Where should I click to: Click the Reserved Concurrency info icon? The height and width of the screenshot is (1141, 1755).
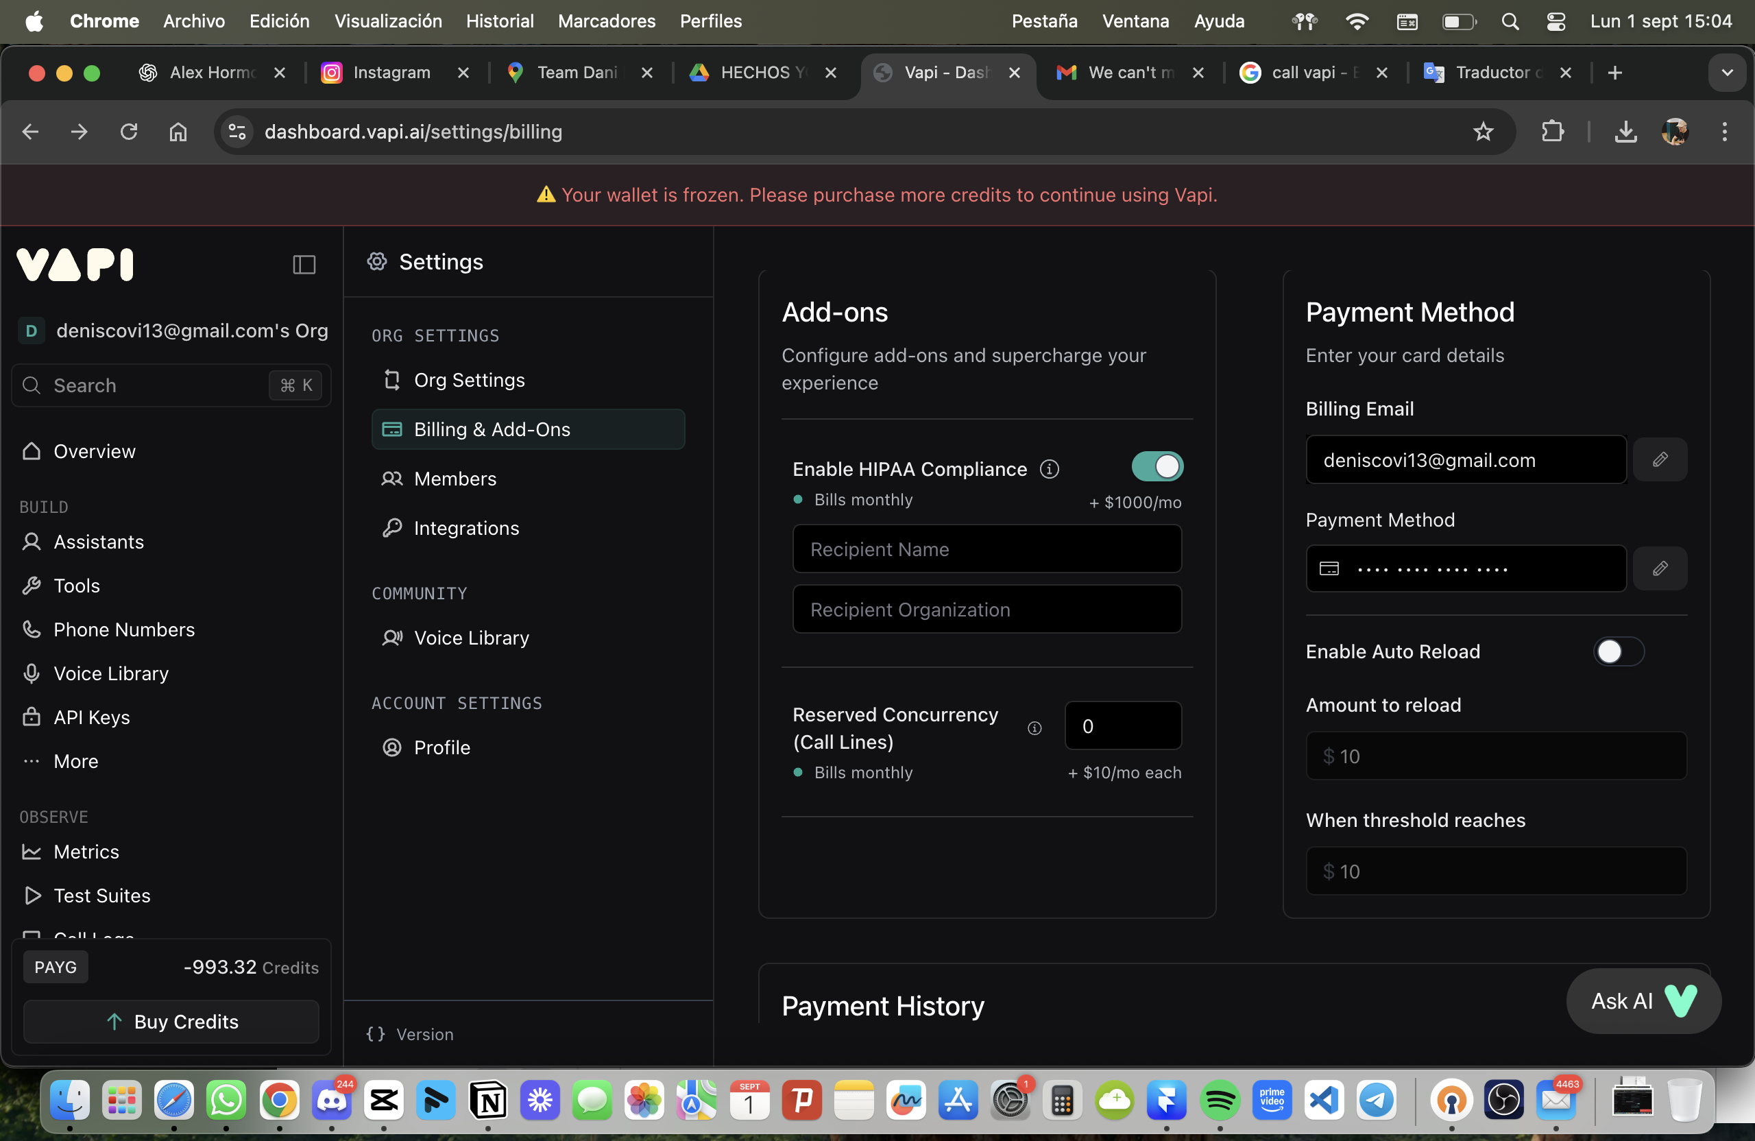coord(1034,728)
